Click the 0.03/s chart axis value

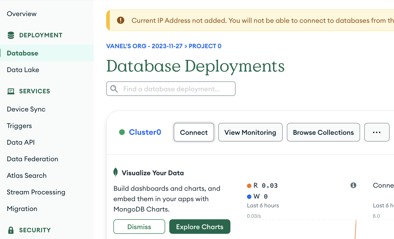pyautogui.click(x=254, y=216)
